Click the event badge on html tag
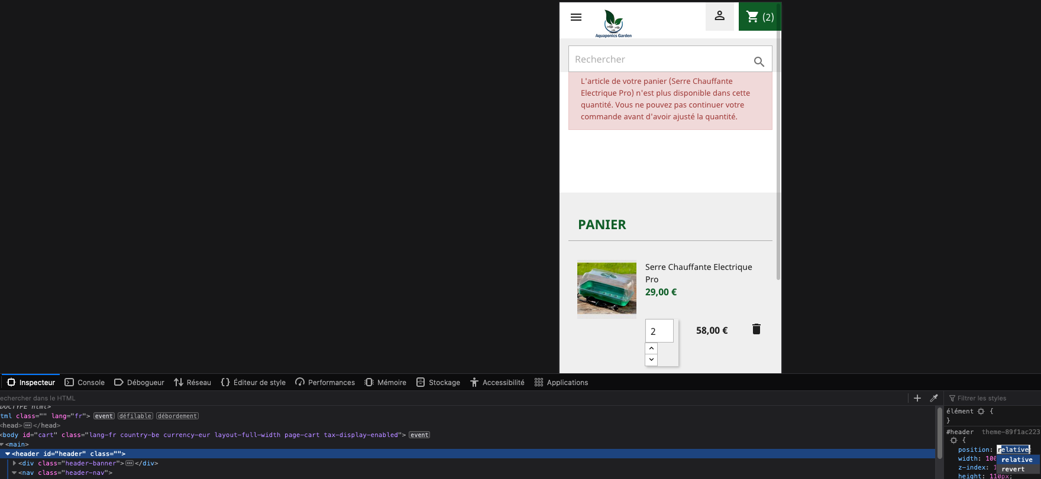 [104, 416]
